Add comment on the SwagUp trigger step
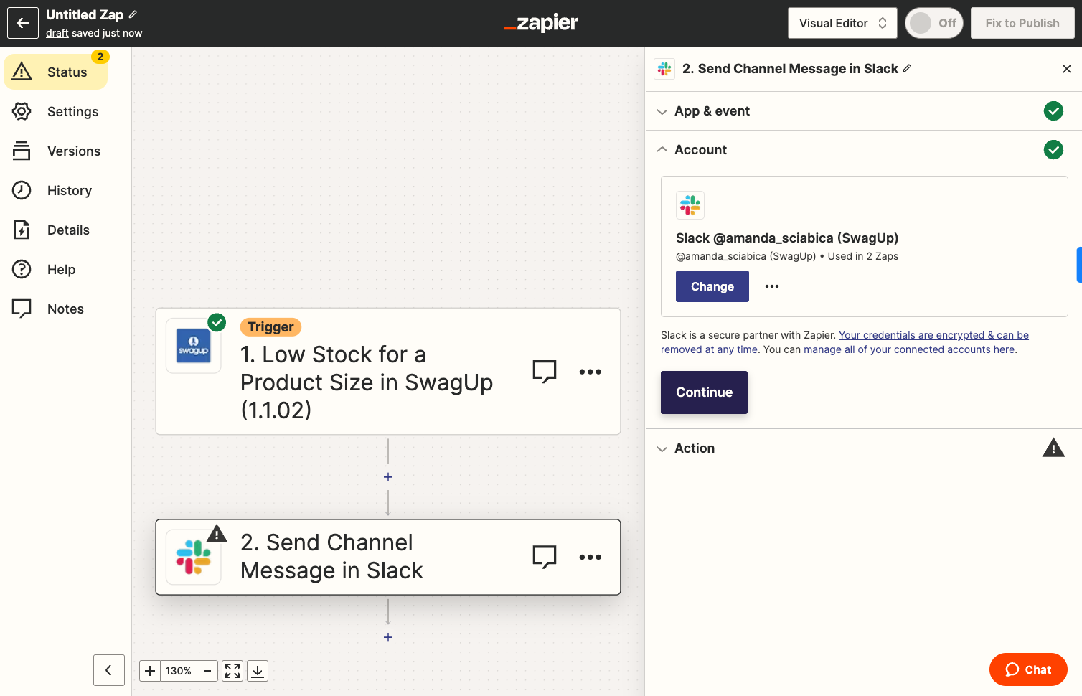 [545, 371]
